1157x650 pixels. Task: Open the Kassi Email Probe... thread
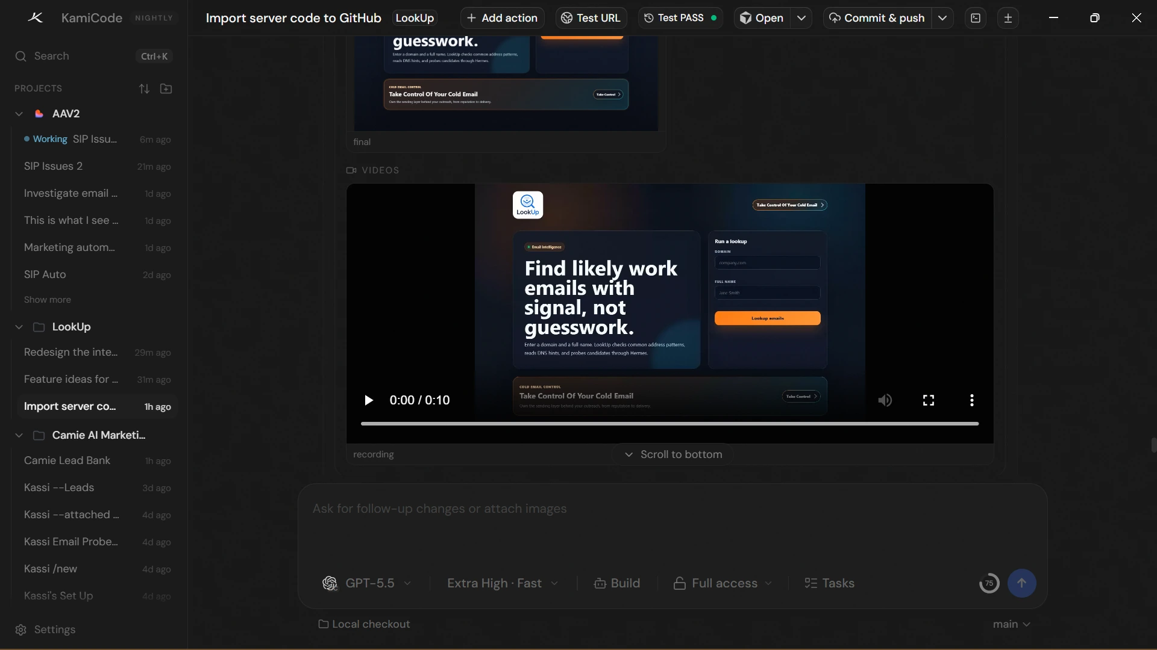[x=96, y=542]
